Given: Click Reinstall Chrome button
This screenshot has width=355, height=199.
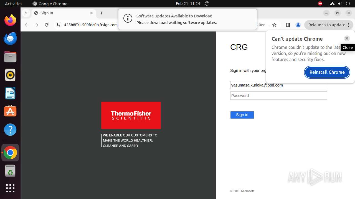Looking at the screenshot, I should 327,72.
